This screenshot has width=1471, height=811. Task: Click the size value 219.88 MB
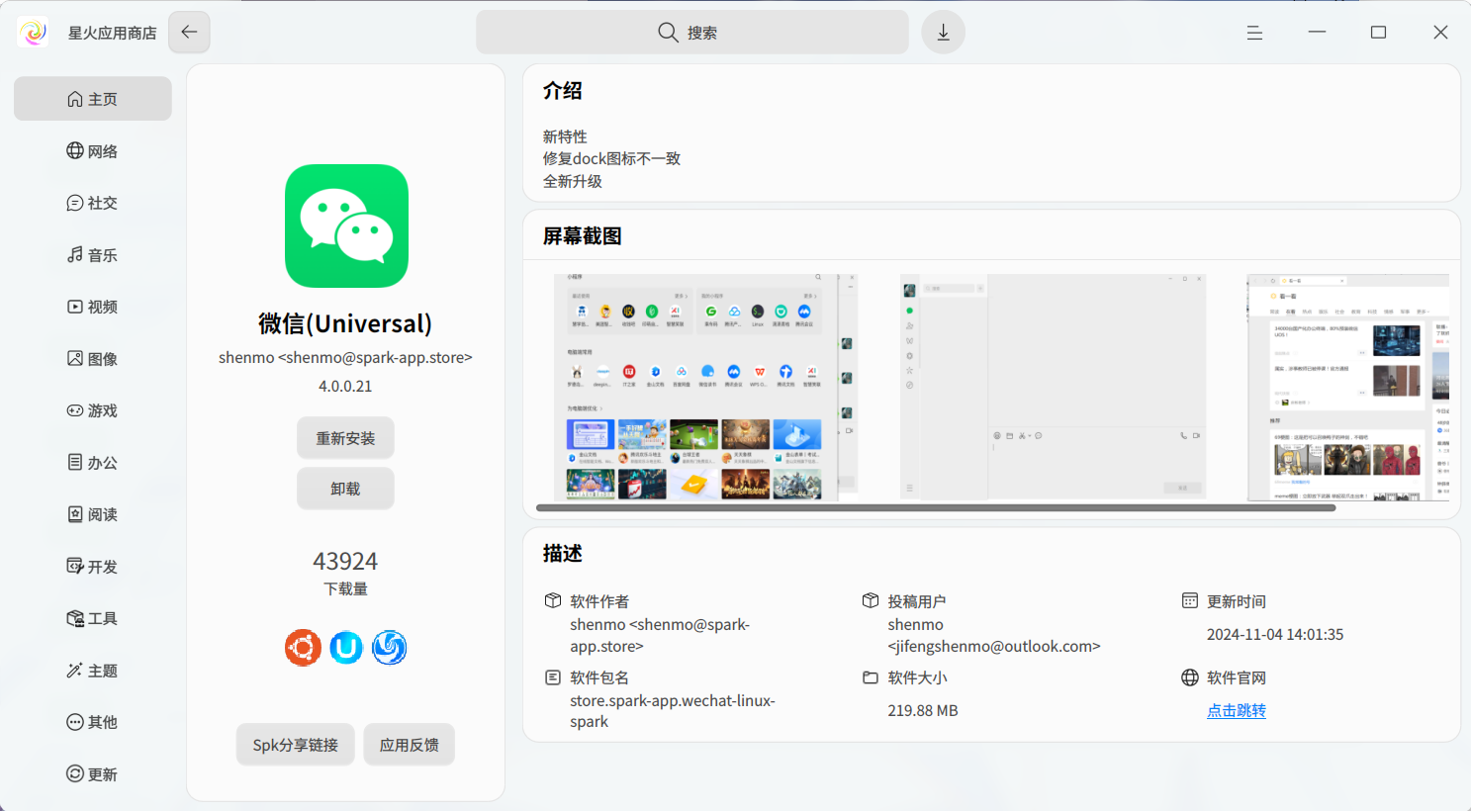tap(923, 710)
